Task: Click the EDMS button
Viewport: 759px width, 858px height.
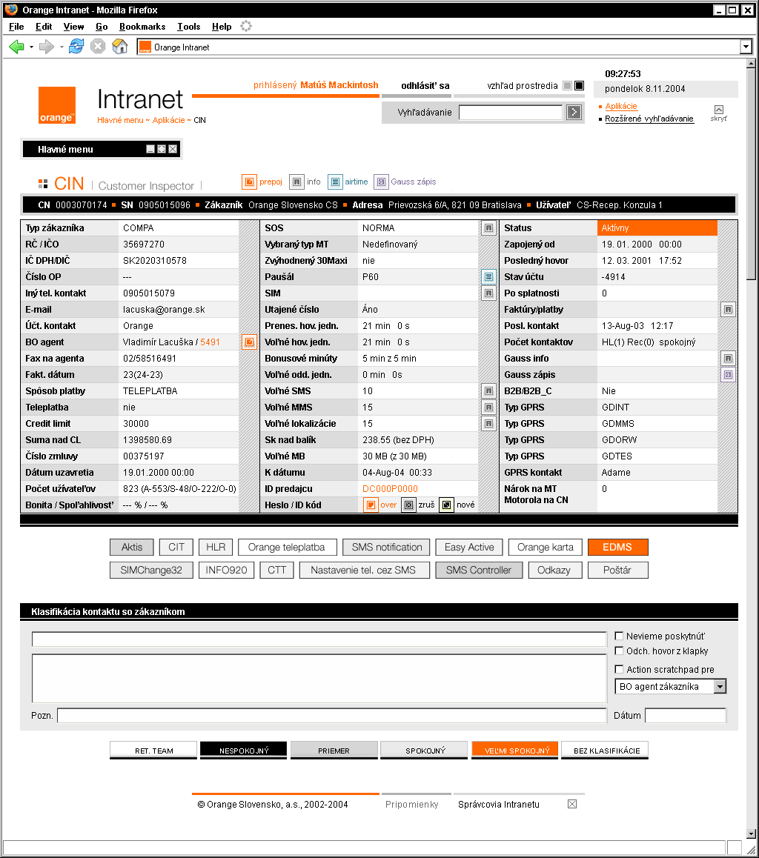Action: click(618, 548)
